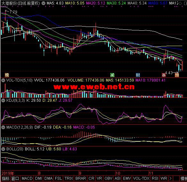Select the TRIX indicator tab
The image size is (187, 182).
69,178
